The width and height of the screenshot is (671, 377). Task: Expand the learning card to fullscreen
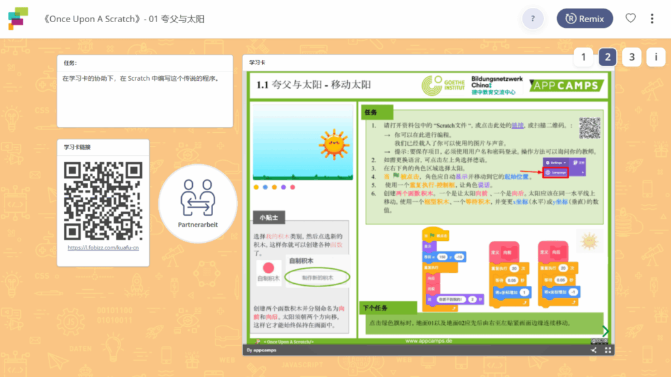[x=608, y=350]
